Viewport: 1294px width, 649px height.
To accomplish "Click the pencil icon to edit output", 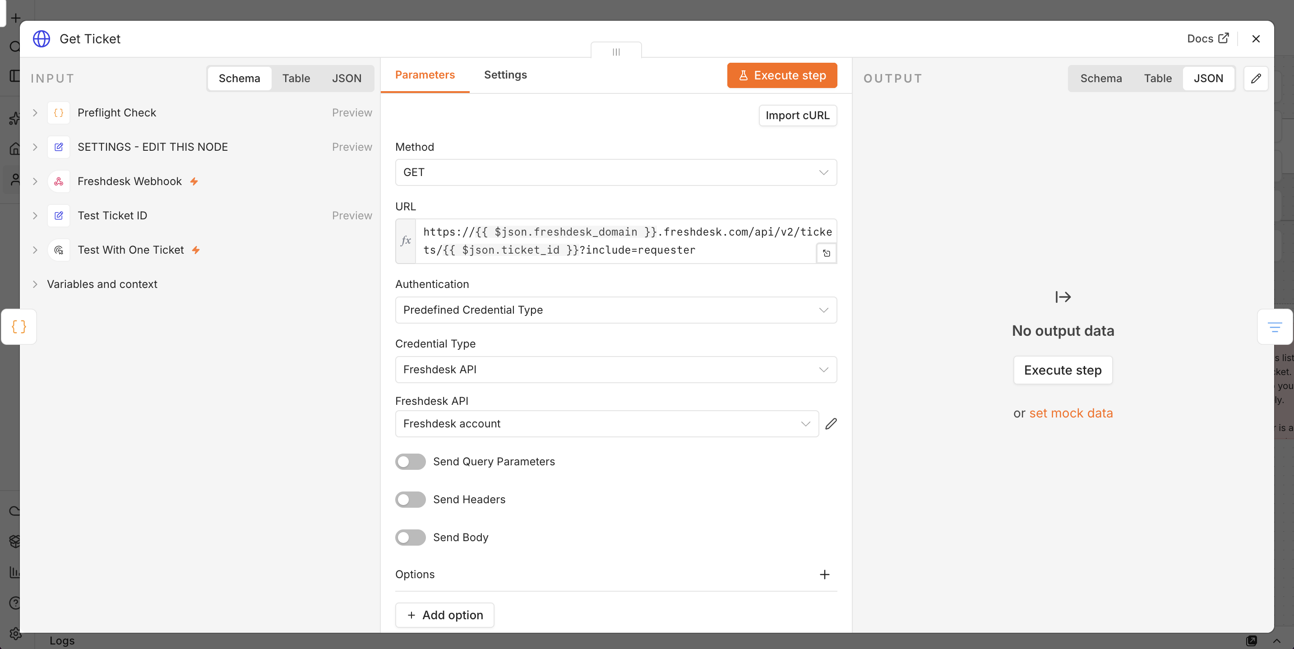I will point(1256,79).
